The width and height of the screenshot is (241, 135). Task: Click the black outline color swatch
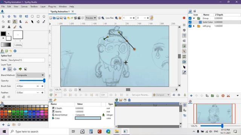(3, 34)
